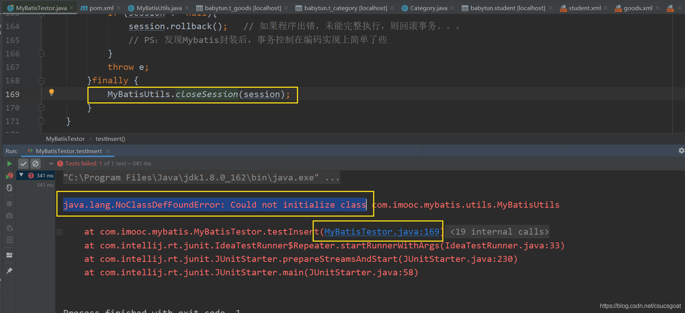The image size is (685, 313).
Task: Click JUnitStarter.java:58 stack trace text
Action: 361,273
